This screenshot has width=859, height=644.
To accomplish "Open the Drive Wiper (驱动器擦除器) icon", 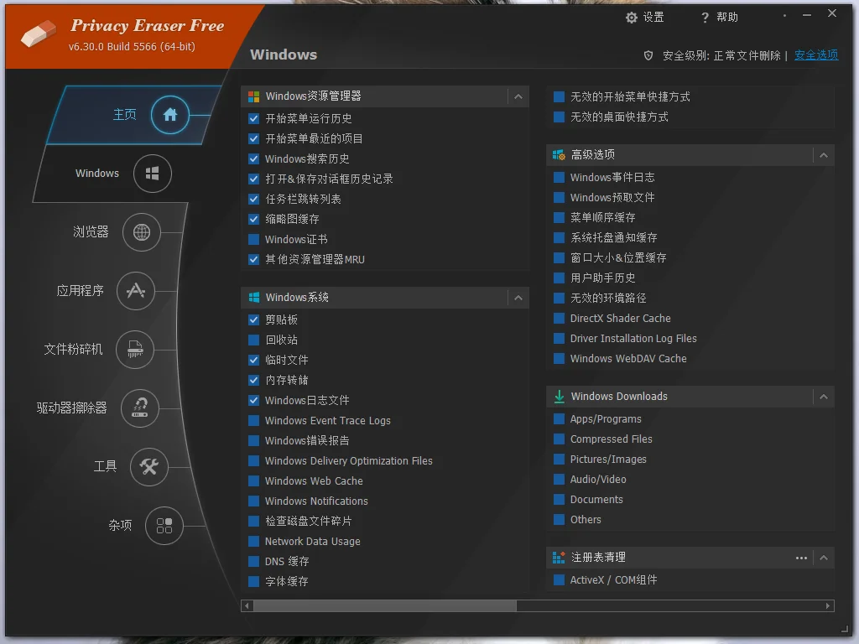I will (140, 408).
